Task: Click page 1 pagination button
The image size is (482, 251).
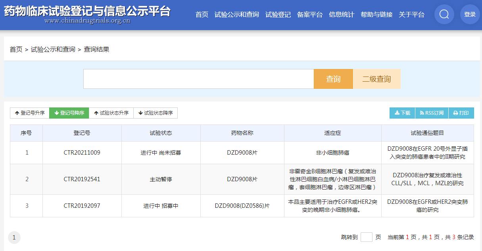Action: [14, 238]
